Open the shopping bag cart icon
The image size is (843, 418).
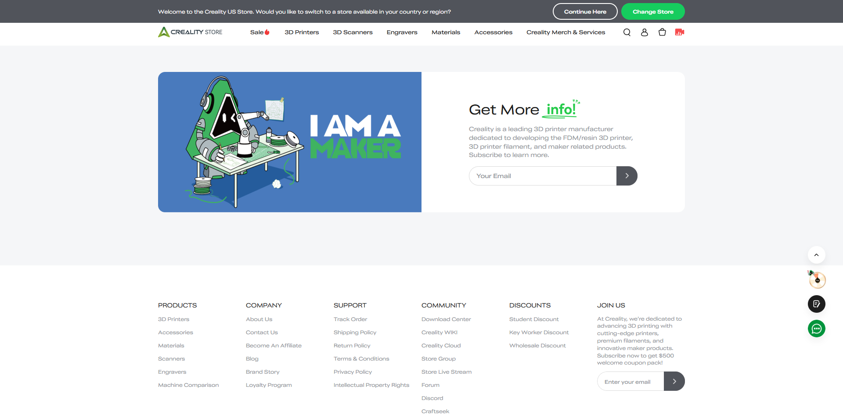(x=662, y=32)
